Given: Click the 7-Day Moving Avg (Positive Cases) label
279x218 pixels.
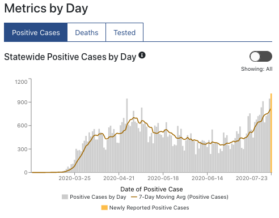Looking at the screenshot, I should (x=184, y=197).
